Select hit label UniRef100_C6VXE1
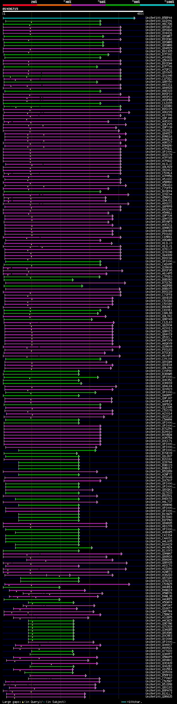The height and width of the screenshot is (704, 177). click(159, 310)
